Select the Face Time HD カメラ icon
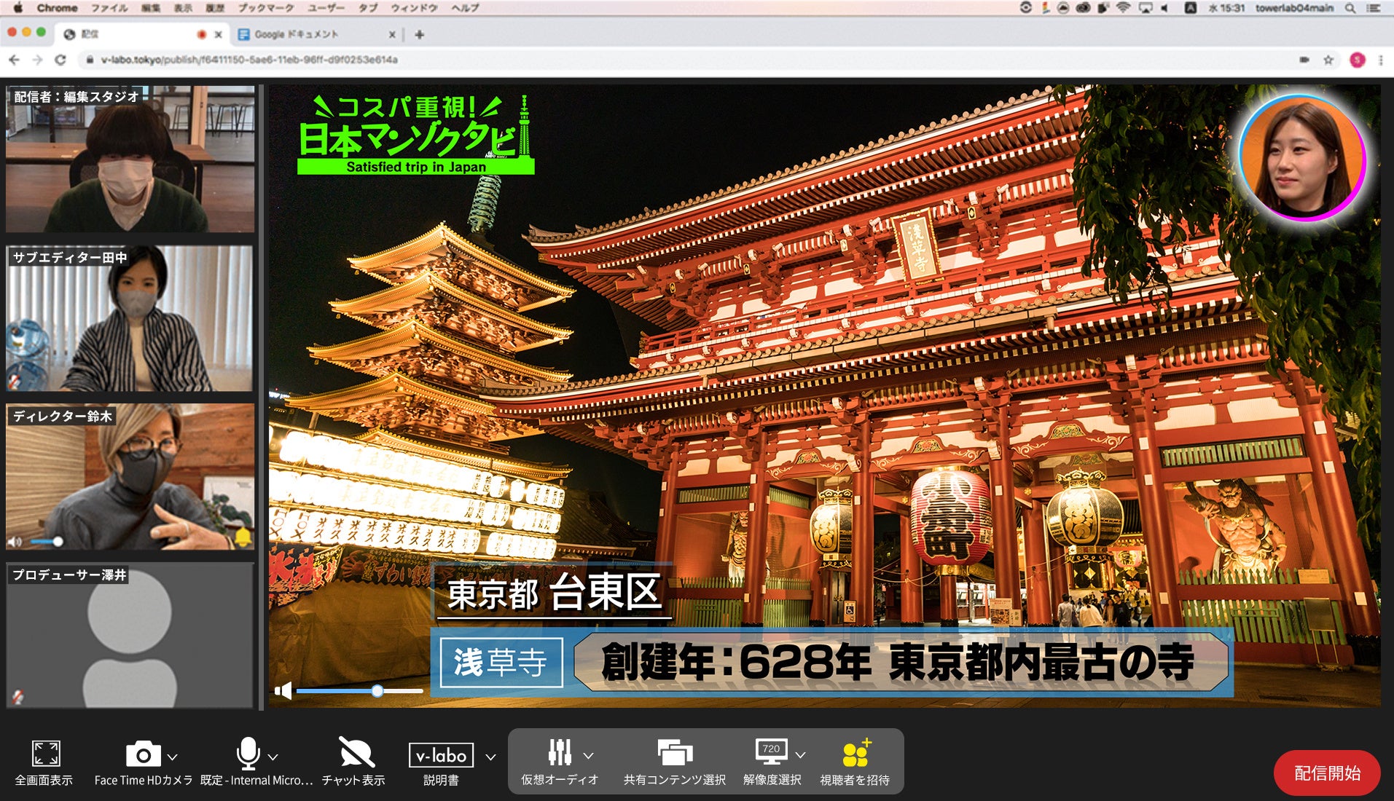The width and height of the screenshot is (1394, 801). [x=143, y=755]
